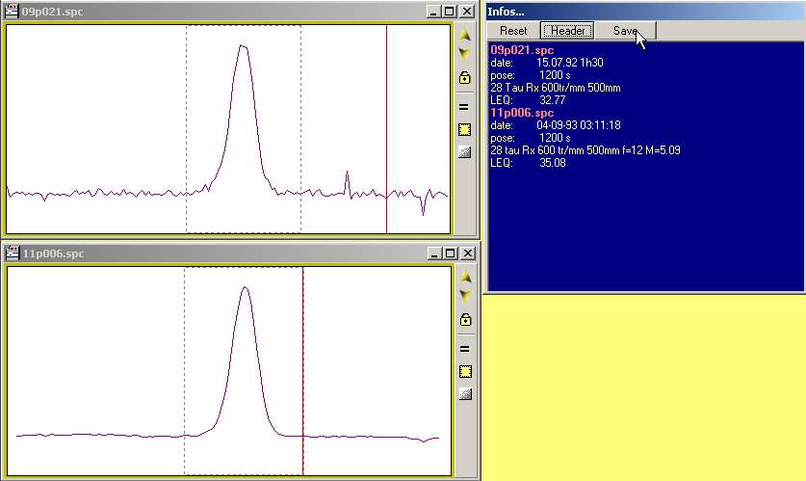Click the Header button in Infos panel
The height and width of the screenshot is (481, 806).
point(567,31)
